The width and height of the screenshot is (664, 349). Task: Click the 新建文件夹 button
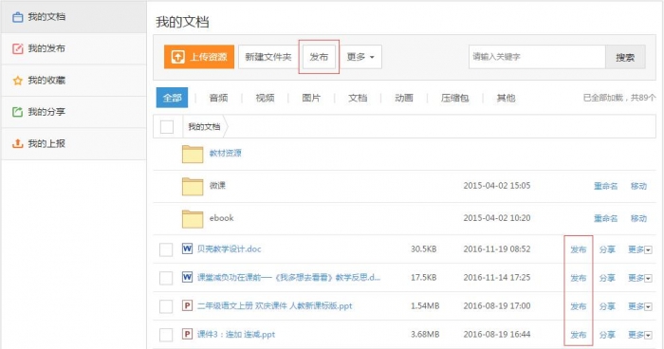[268, 57]
